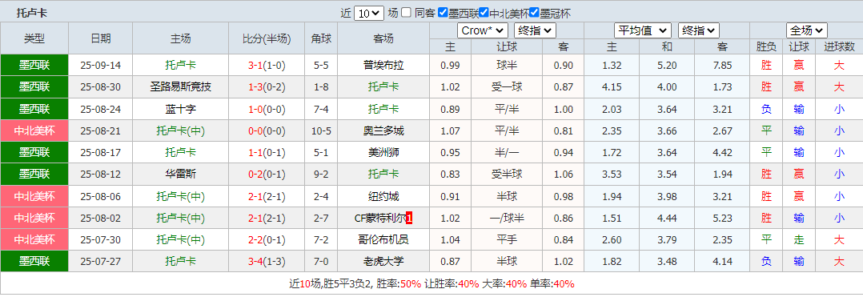The width and height of the screenshot is (863, 297).
Task: Open the 终指 dropdown beside Crow*
Action: (535, 30)
